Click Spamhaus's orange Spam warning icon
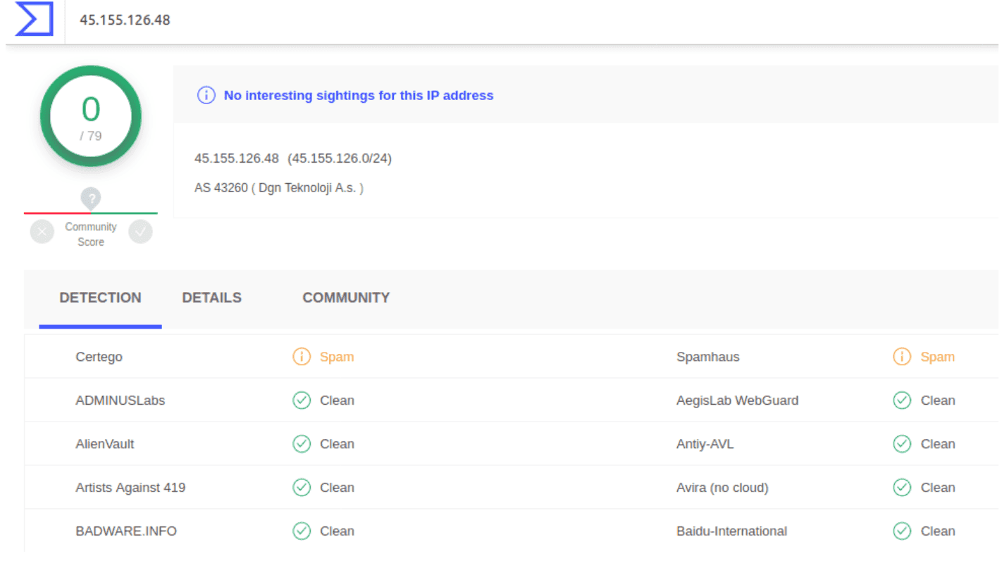 pyautogui.click(x=902, y=357)
